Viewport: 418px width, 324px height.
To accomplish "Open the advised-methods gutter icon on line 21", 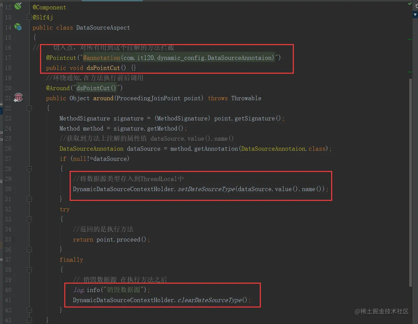I will coord(18,98).
